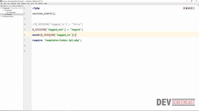
Task: Click session_start() on line 2
Action: [x=44, y=14]
